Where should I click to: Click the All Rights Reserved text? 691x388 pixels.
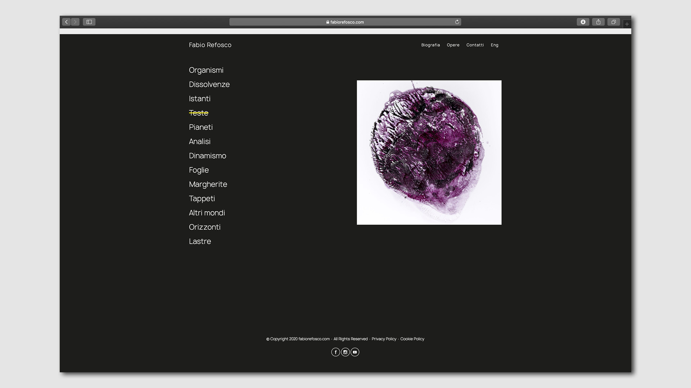click(x=351, y=339)
